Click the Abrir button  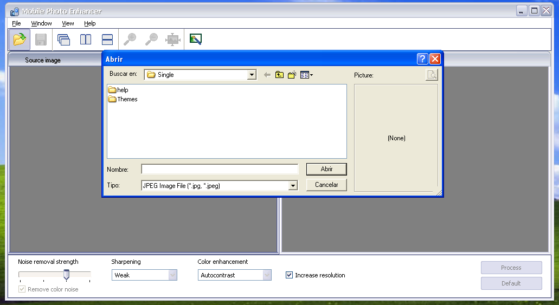pos(326,169)
